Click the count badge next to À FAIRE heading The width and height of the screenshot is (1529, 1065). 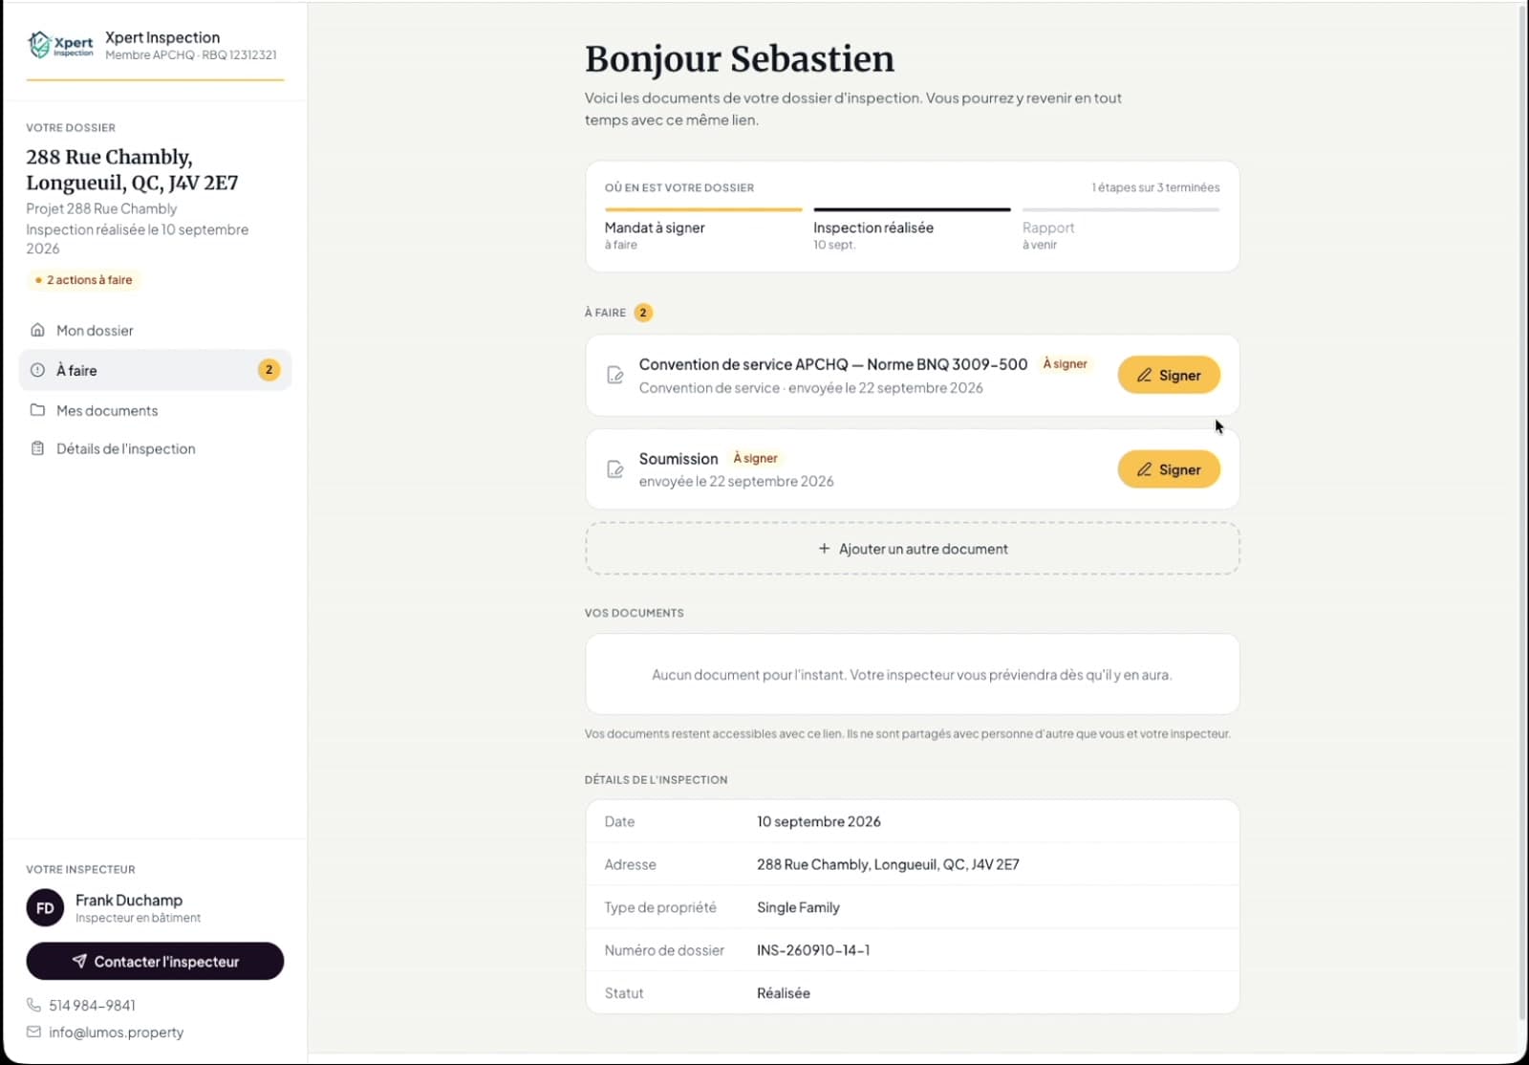coord(643,313)
